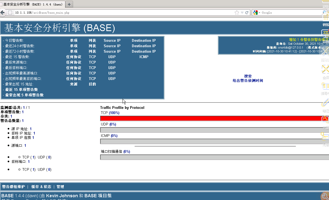The height and width of the screenshot is (200, 329).
Task: Click the UDP (0%) traffic profile link
Action: coord(113,124)
